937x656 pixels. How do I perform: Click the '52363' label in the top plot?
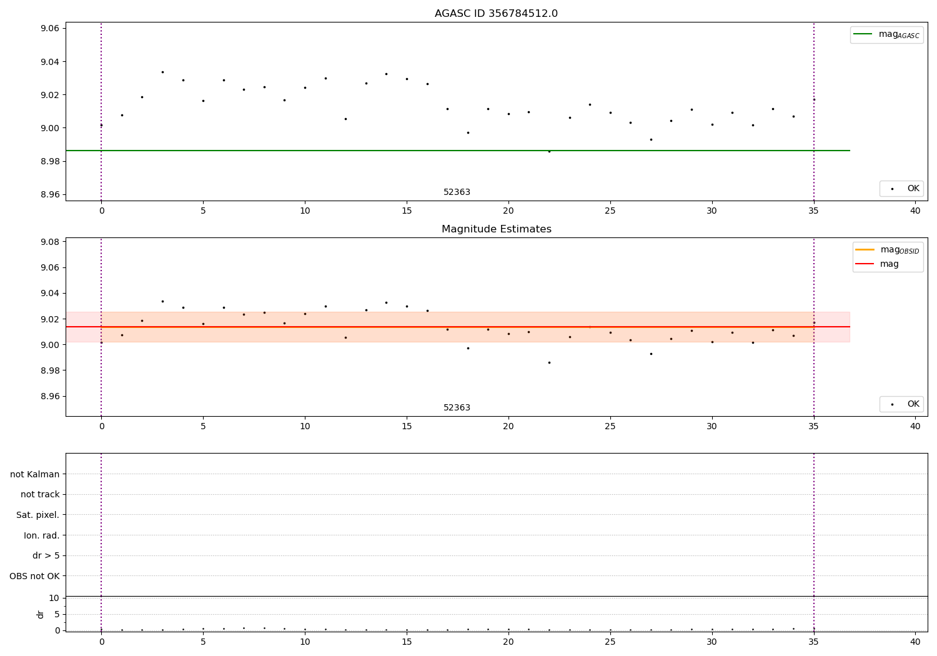[x=457, y=192]
